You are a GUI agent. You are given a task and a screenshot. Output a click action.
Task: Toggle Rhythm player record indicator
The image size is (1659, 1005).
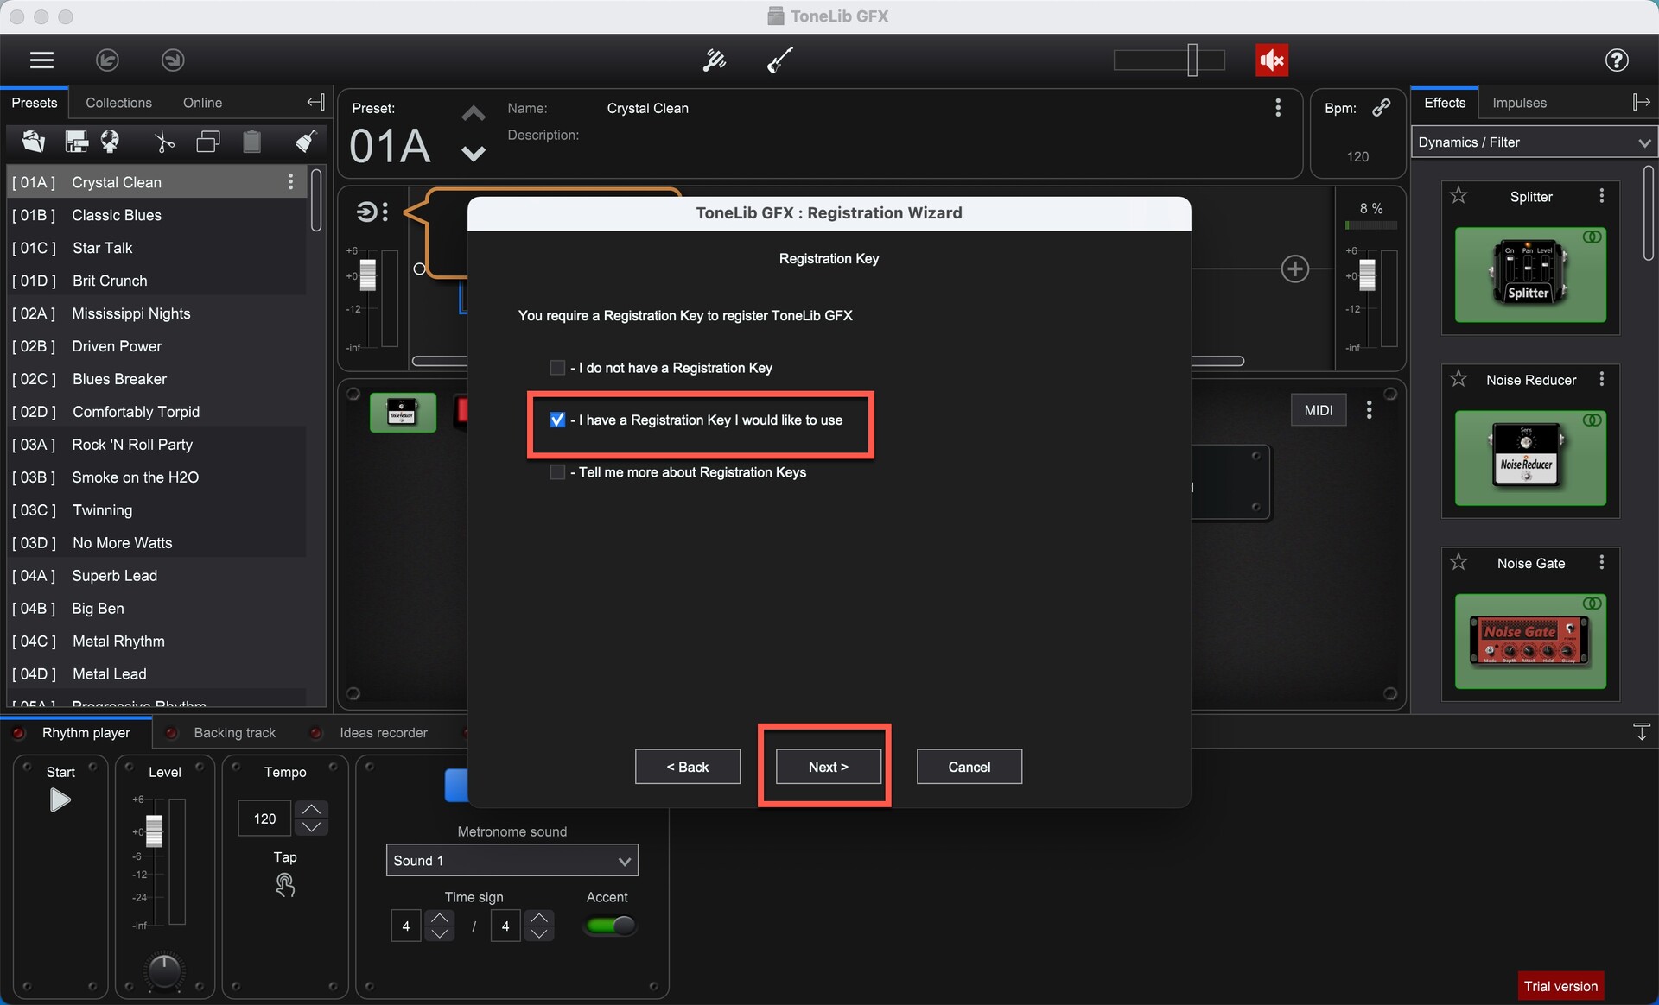point(17,733)
